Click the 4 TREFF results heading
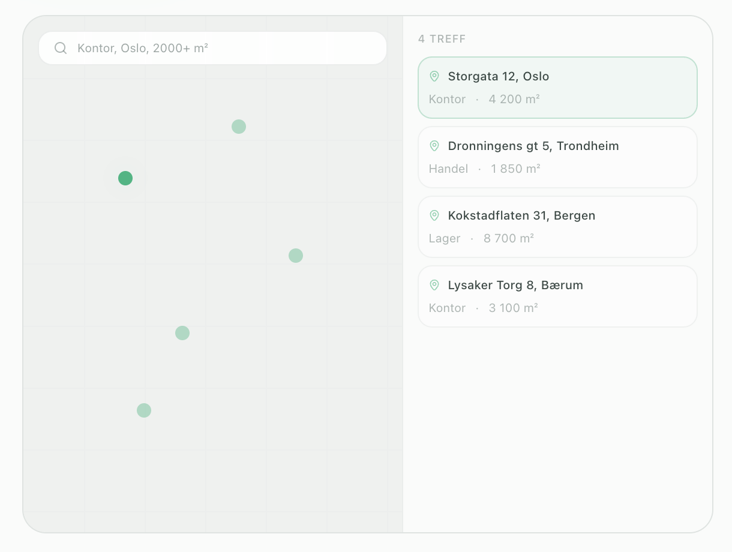Image resolution: width=732 pixels, height=552 pixels. pos(442,39)
